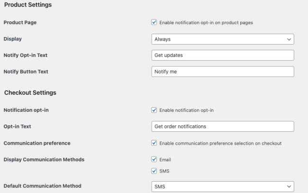This screenshot has height=193, width=308.
Task: Click the Checkout Settings heading
Action: pyautogui.click(x=30, y=92)
